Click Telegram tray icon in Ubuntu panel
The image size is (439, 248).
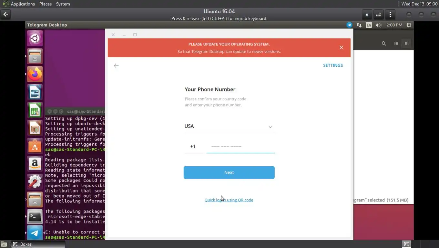349,25
